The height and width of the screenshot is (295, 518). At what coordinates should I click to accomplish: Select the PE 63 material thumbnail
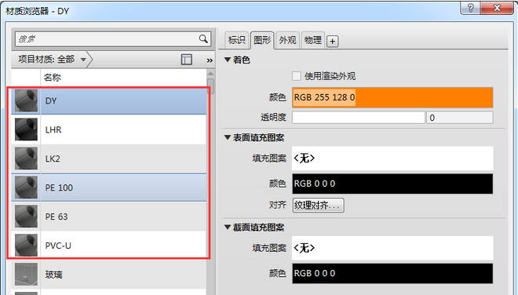click(26, 217)
